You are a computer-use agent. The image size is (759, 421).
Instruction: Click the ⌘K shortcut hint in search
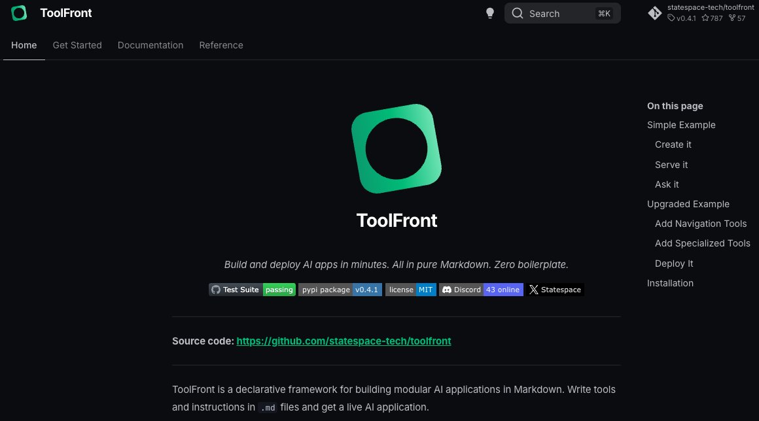pyautogui.click(x=604, y=14)
